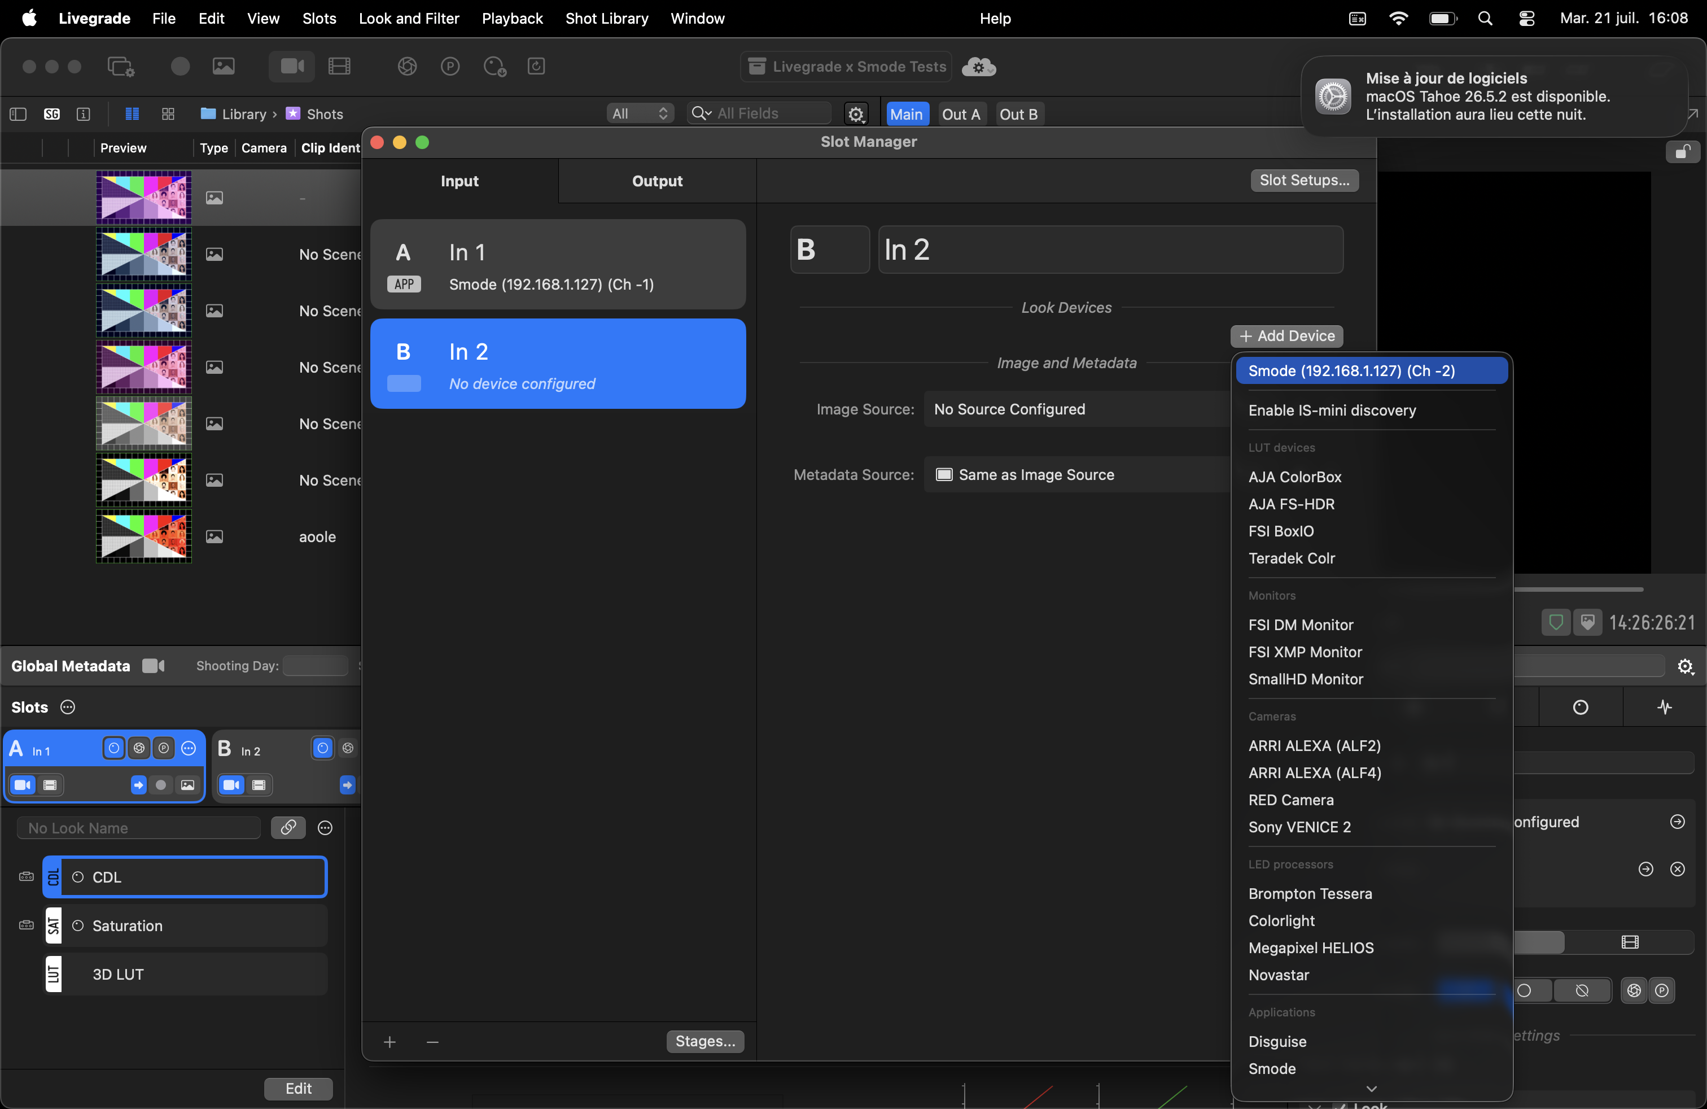Select the camera live mode icon

point(291,67)
